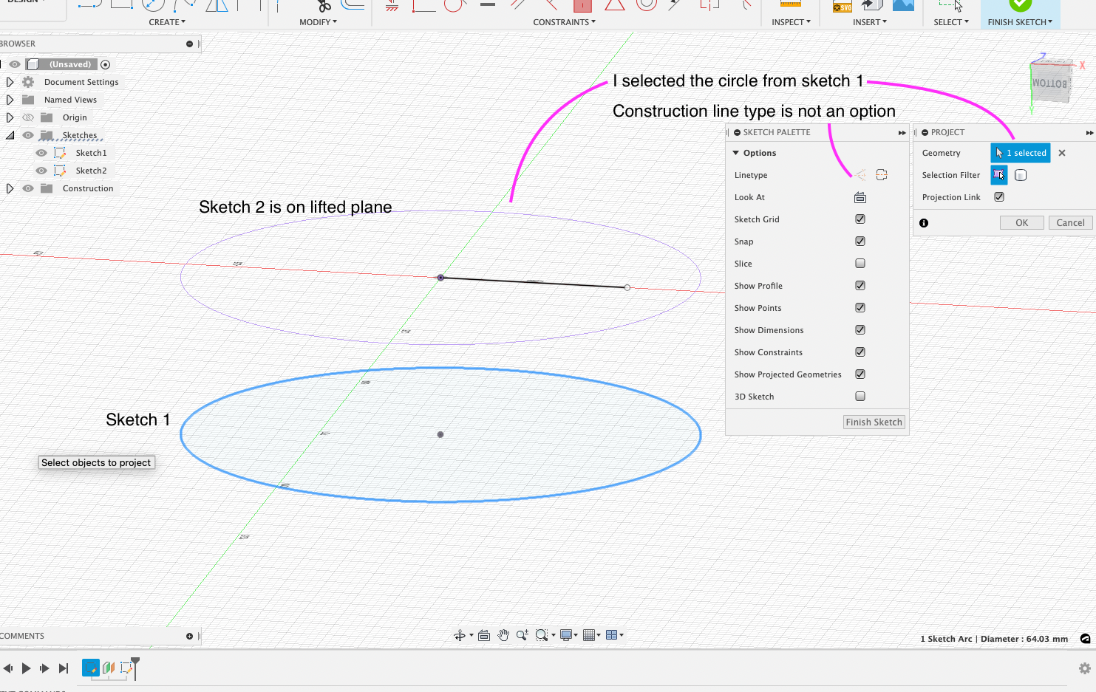The image size is (1096, 692).
Task: Click the Zoom magnifier with plus-minus
Action: [523, 635]
